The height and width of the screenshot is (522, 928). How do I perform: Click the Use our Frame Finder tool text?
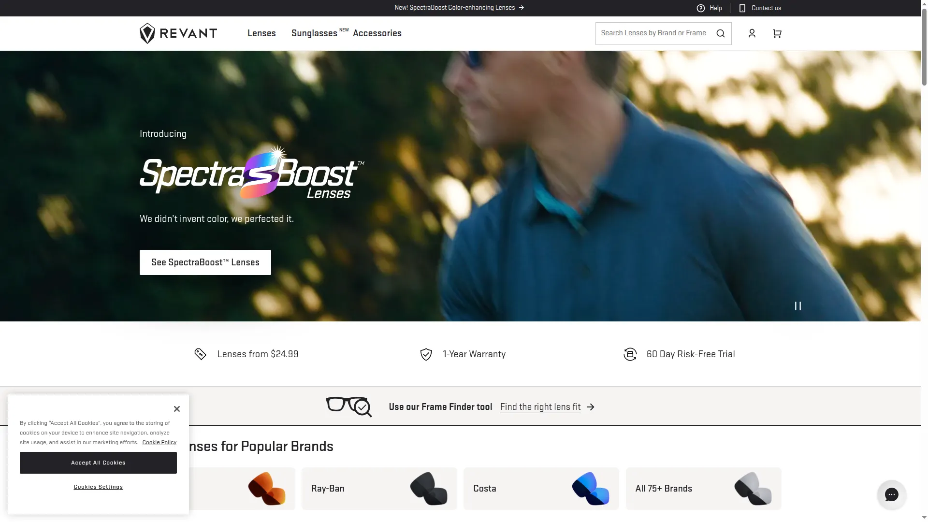(x=440, y=407)
